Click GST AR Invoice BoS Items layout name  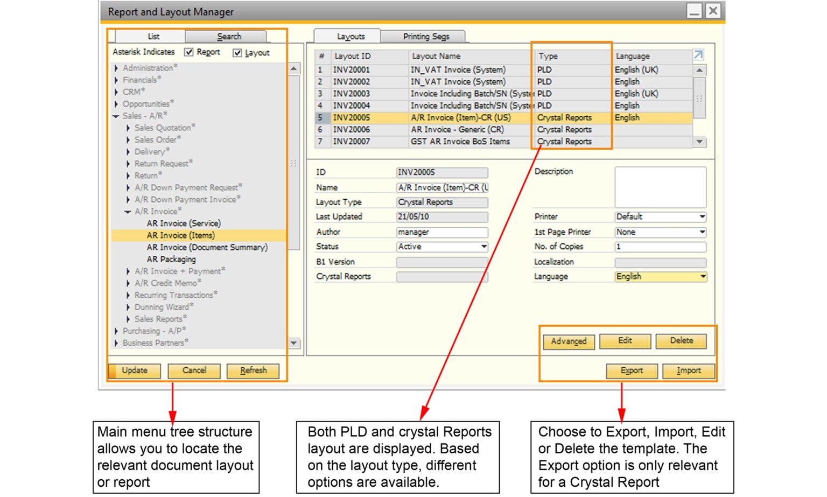click(x=460, y=142)
